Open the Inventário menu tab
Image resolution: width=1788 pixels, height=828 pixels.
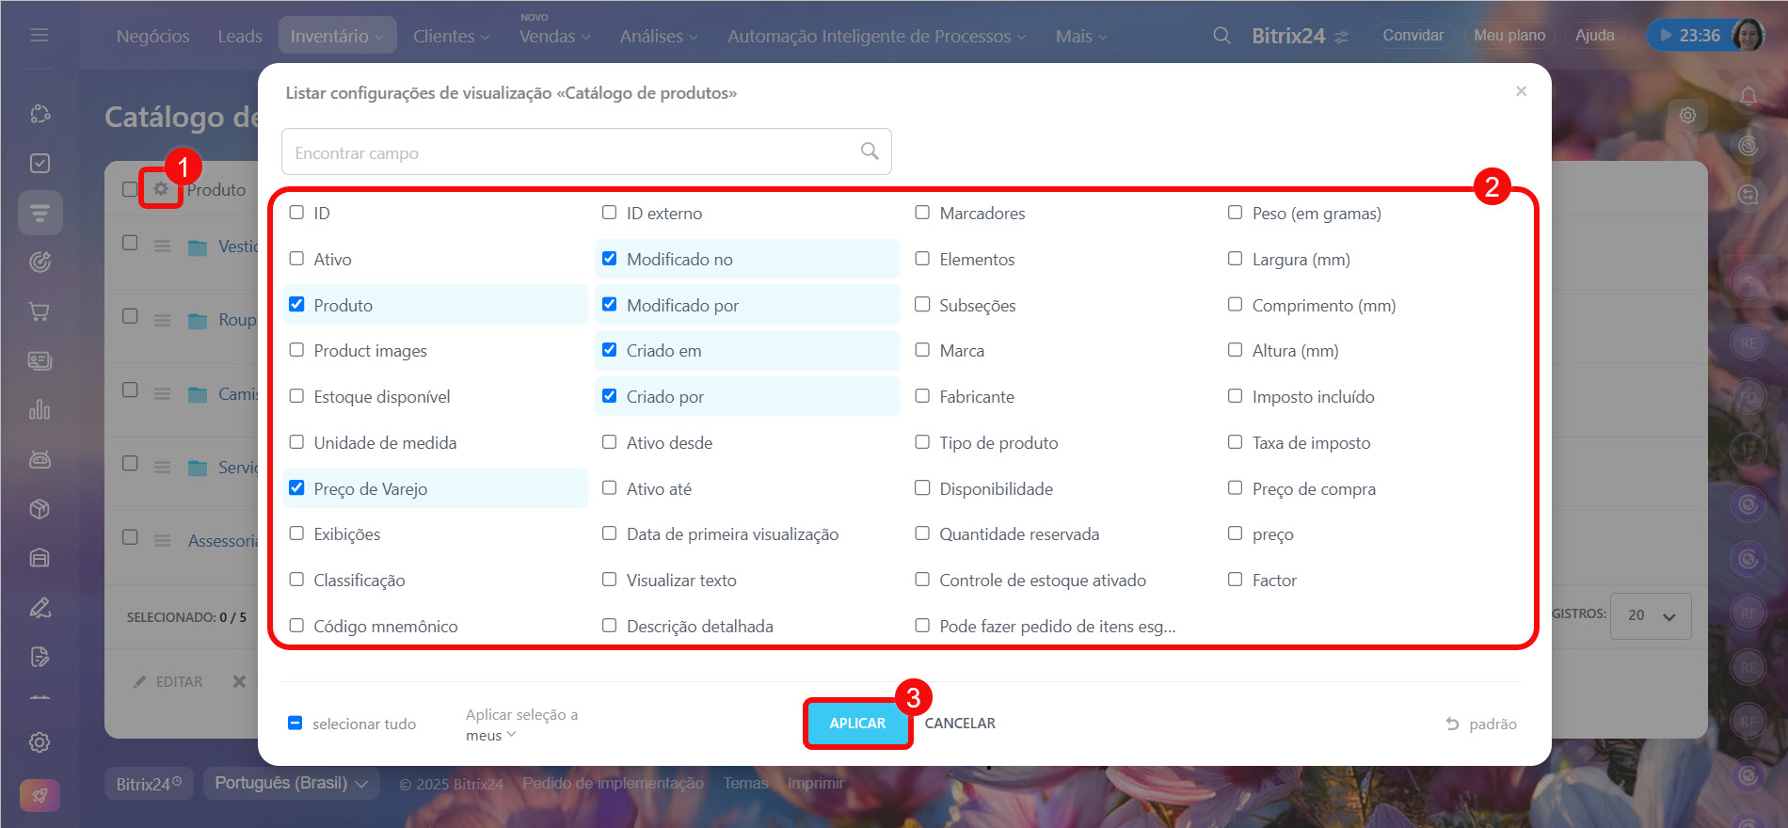(337, 36)
